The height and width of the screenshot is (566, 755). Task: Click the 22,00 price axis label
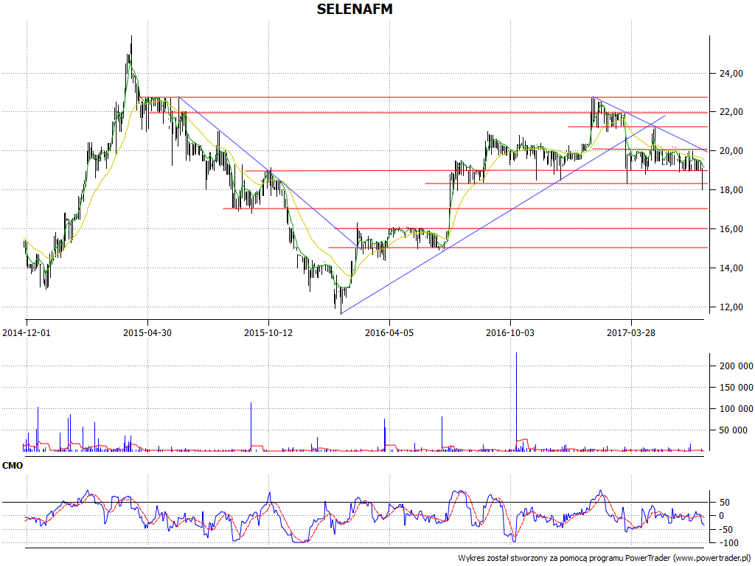point(731,112)
